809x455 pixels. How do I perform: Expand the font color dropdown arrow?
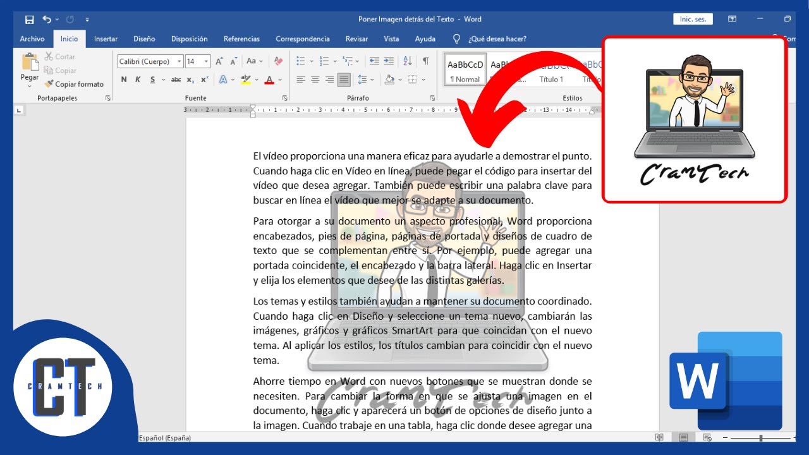(x=280, y=80)
